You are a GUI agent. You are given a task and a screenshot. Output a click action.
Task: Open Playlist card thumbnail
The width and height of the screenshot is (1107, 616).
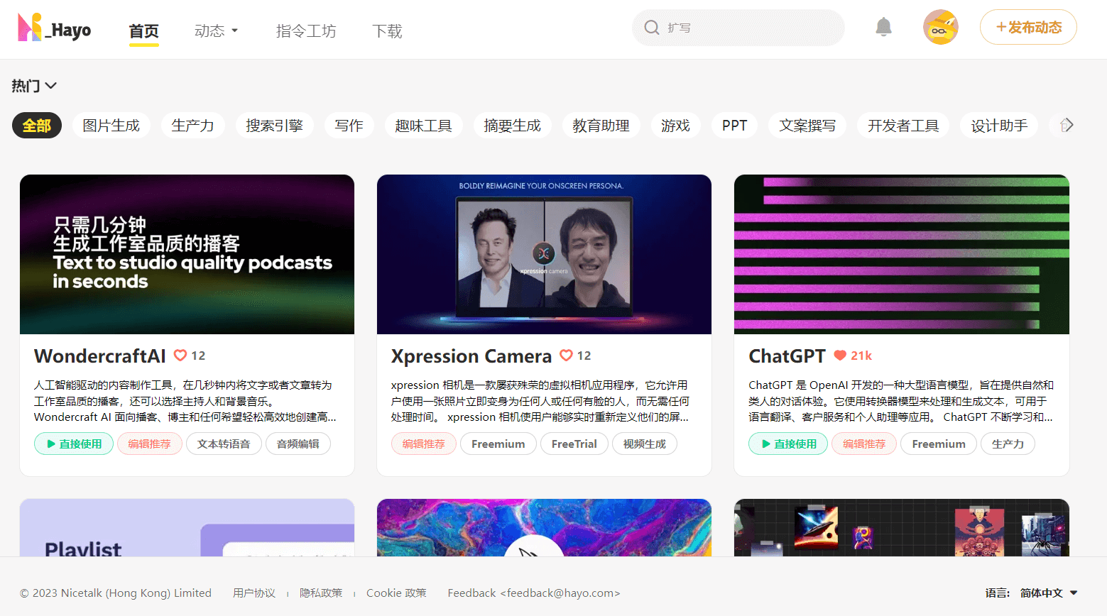[187, 527]
